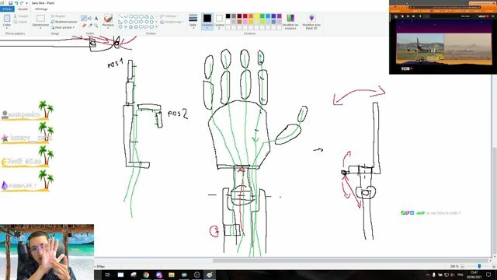Open Google Chrome from the taskbar
Image resolution: width=497 pixels, height=280 pixels.
point(146,275)
